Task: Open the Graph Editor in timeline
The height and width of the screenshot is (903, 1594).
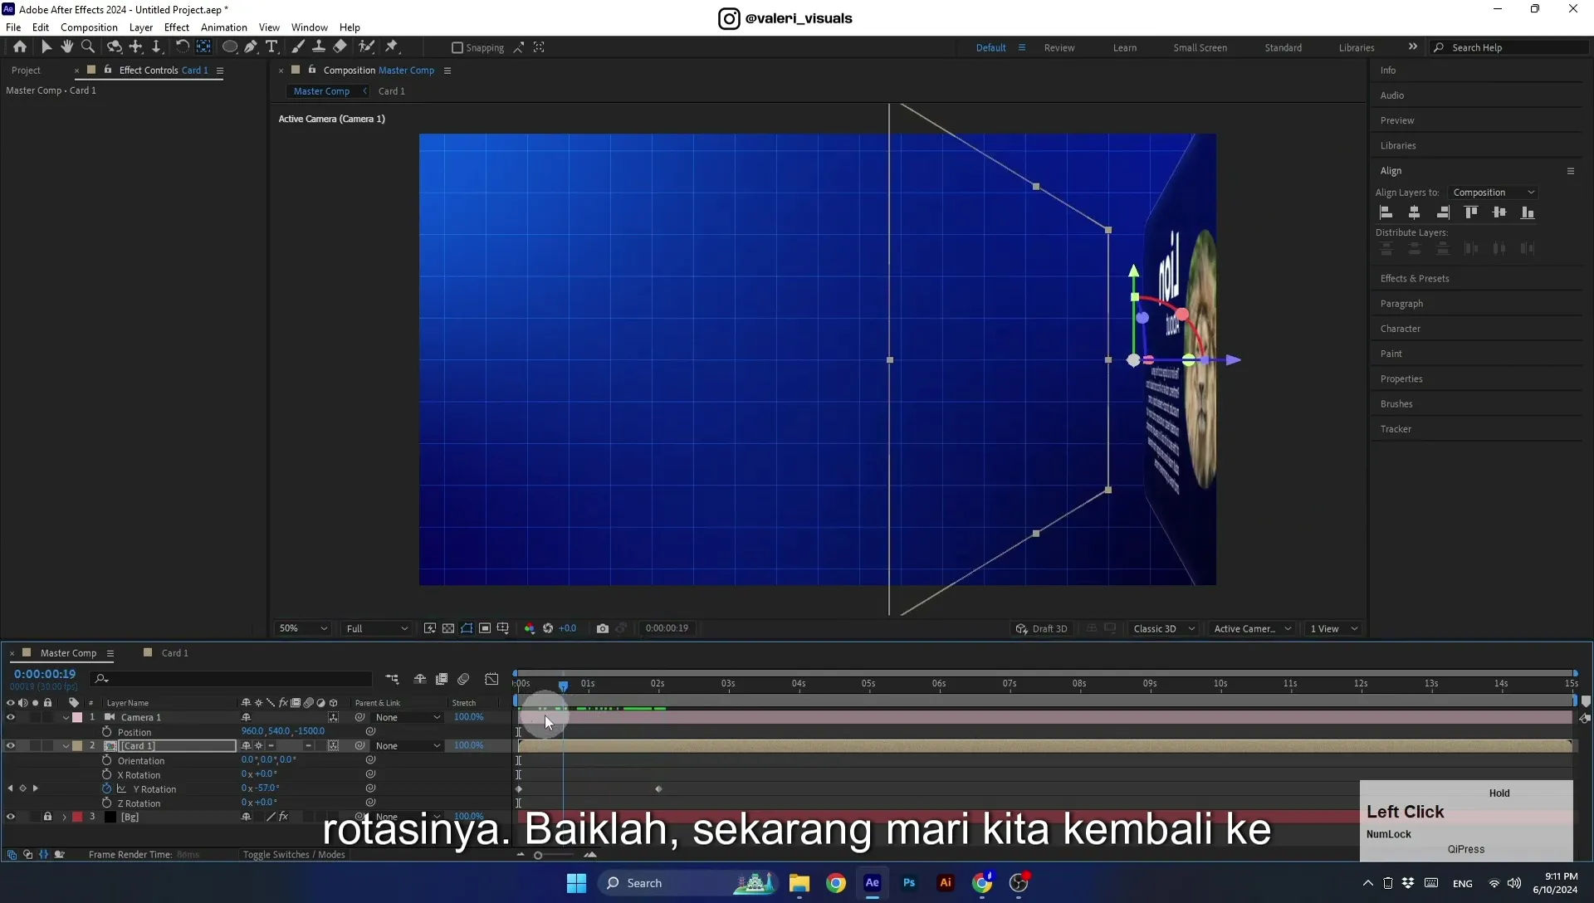Action: coord(491,680)
